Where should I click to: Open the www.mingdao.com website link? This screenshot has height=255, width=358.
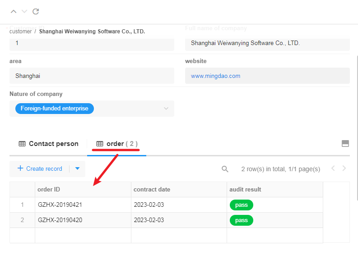tap(215, 76)
